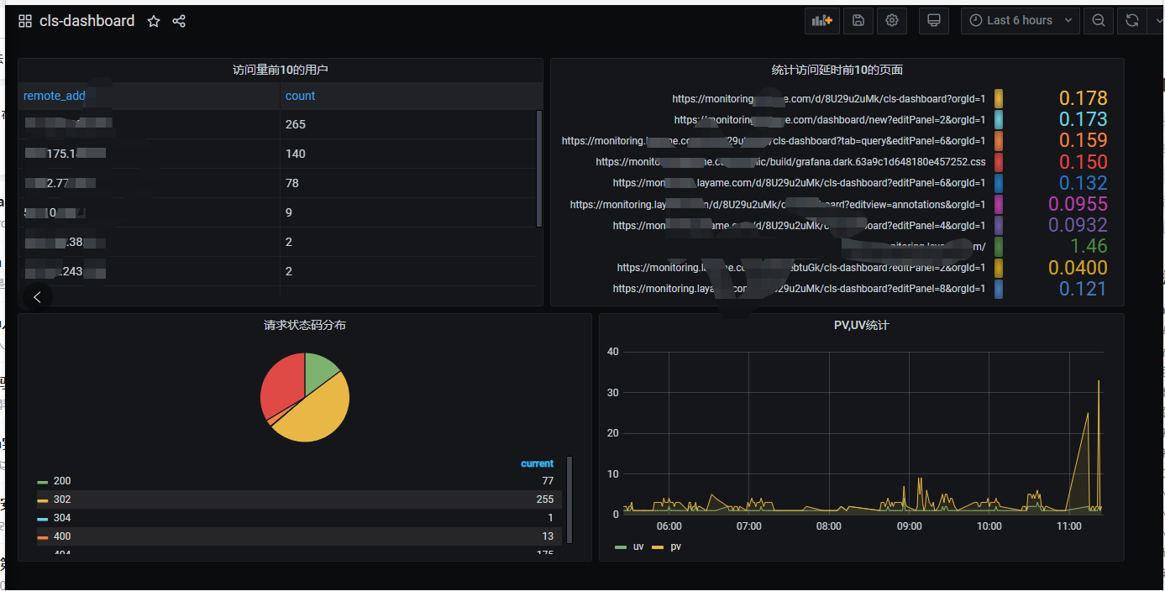Screen dimensions: 1165x591
Task: Click the URL ending cls-dashboard?editPanel=8&orgId=1
Action: [x=799, y=289]
